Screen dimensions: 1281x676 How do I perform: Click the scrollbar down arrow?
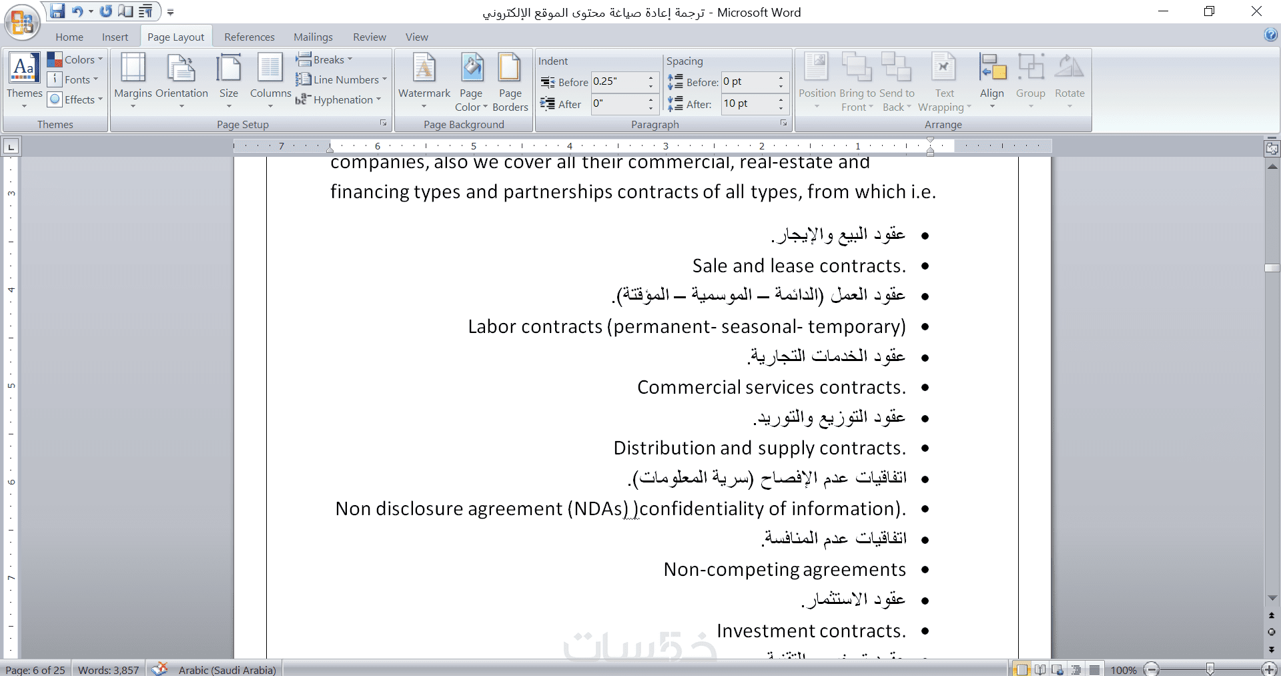click(x=1272, y=598)
